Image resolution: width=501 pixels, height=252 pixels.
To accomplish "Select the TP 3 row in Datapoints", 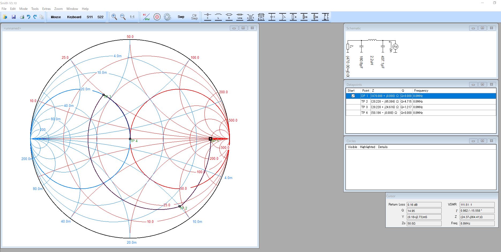I will (421, 107).
